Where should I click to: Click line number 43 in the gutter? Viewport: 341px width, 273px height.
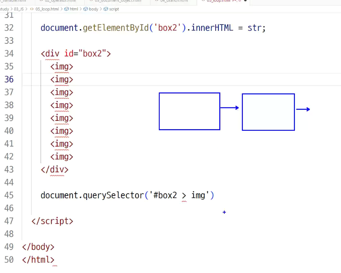pos(9,169)
